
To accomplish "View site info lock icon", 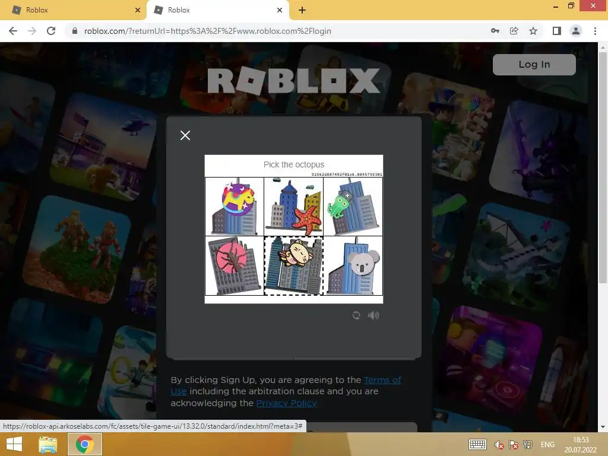I will tap(75, 31).
